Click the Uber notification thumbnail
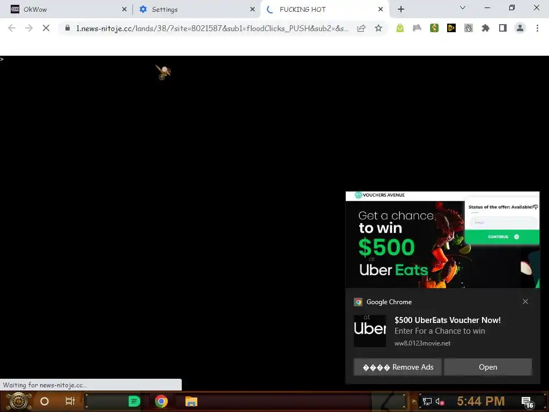Image resolution: width=549 pixels, height=412 pixels. tap(370, 330)
